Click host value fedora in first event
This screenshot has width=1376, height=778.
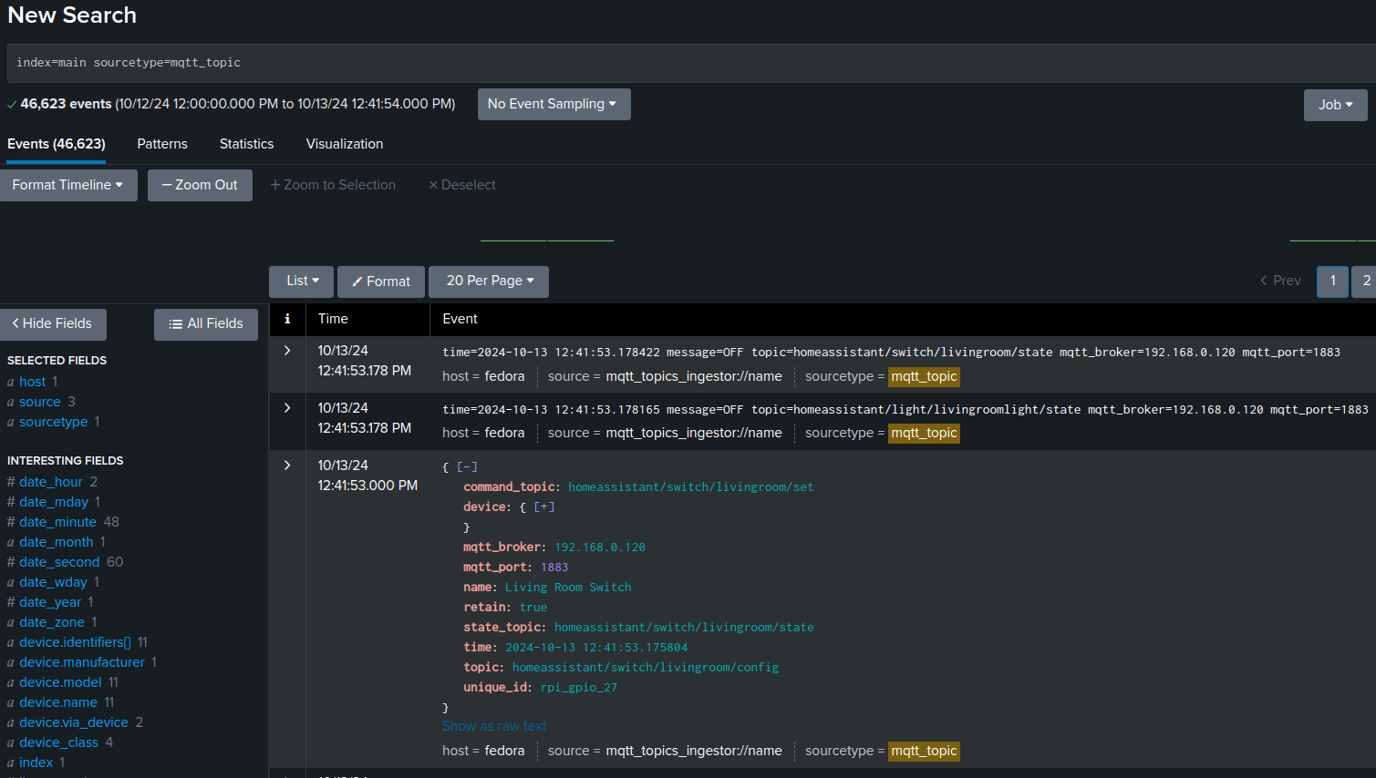[504, 376]
